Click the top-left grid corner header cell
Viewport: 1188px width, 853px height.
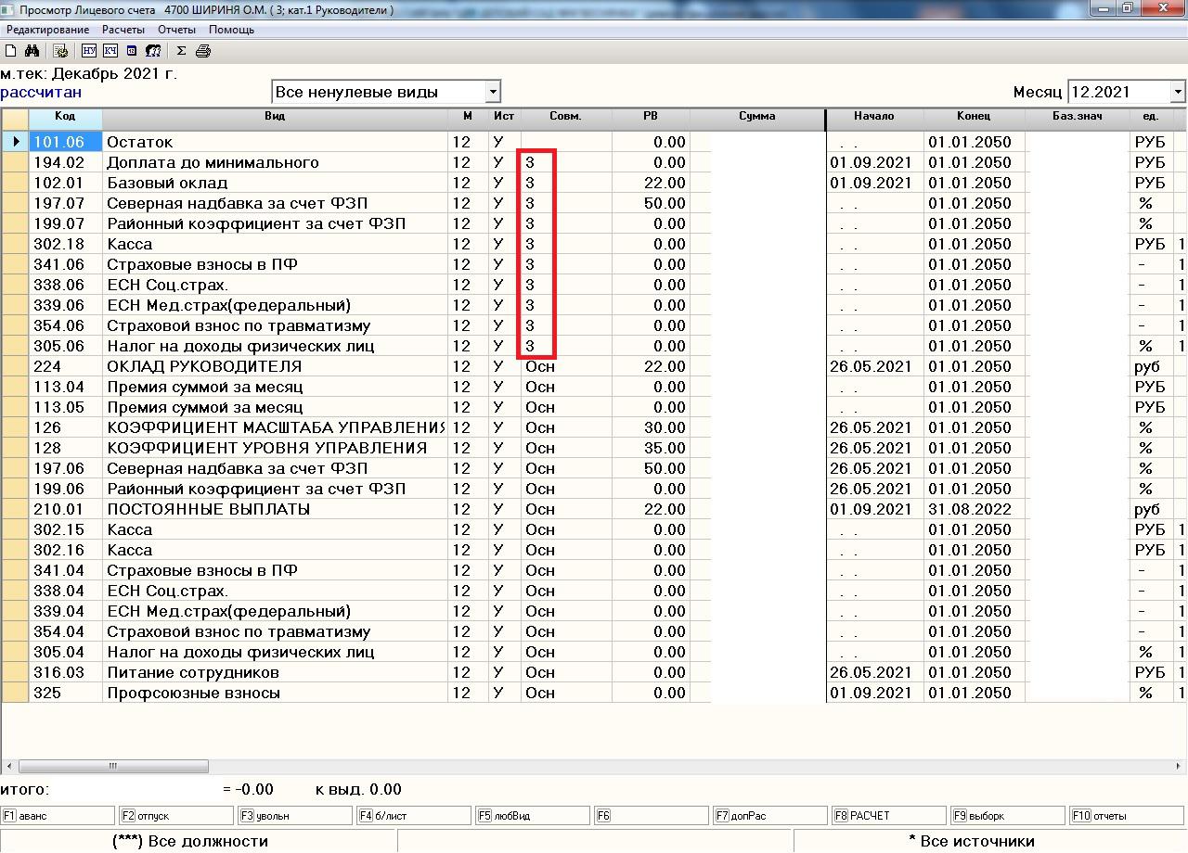(x=15, y=119)
